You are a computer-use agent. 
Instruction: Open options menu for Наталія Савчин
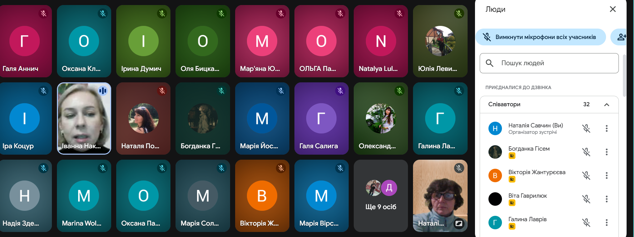coord(606,128)
